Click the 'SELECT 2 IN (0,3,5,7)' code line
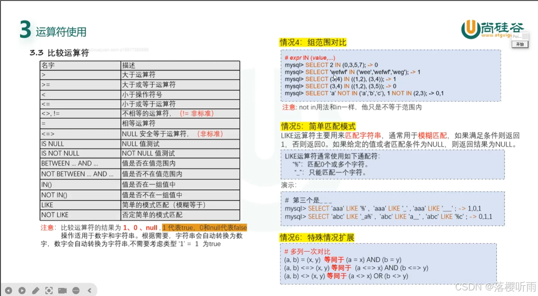The image size is (538, 296). [x=331, y=65]
